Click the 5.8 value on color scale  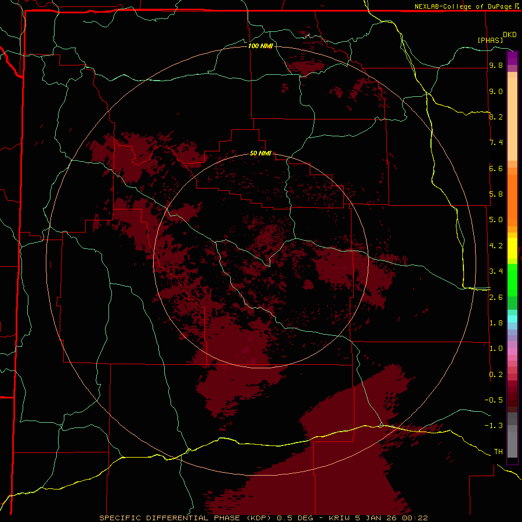[496, 194]
